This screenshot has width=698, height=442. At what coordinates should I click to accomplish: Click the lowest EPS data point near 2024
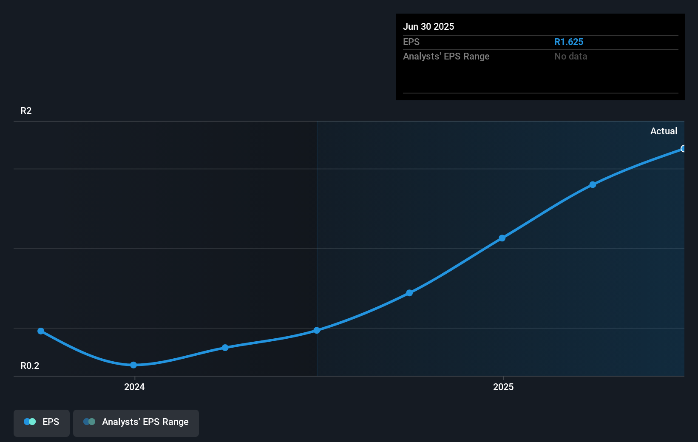click(x=133, y=365)
